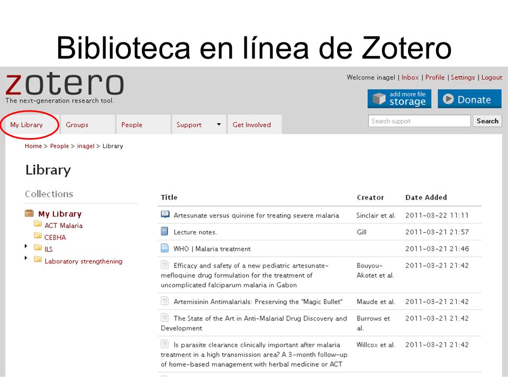
Task: Click creator "Gill"
Action: click(361, 232)
